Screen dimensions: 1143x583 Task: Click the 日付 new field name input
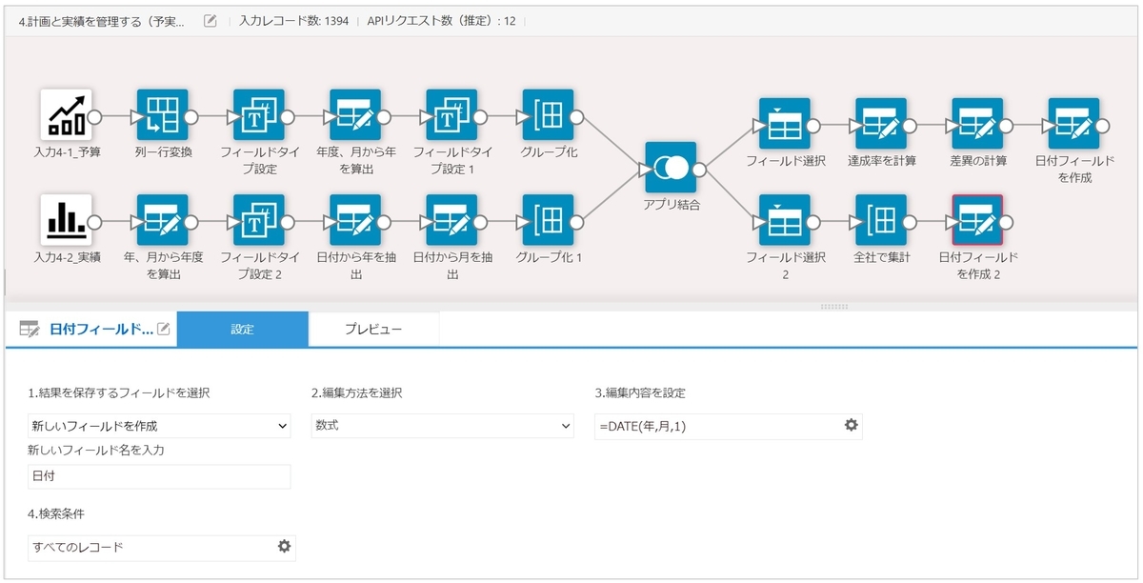[159, 477]
